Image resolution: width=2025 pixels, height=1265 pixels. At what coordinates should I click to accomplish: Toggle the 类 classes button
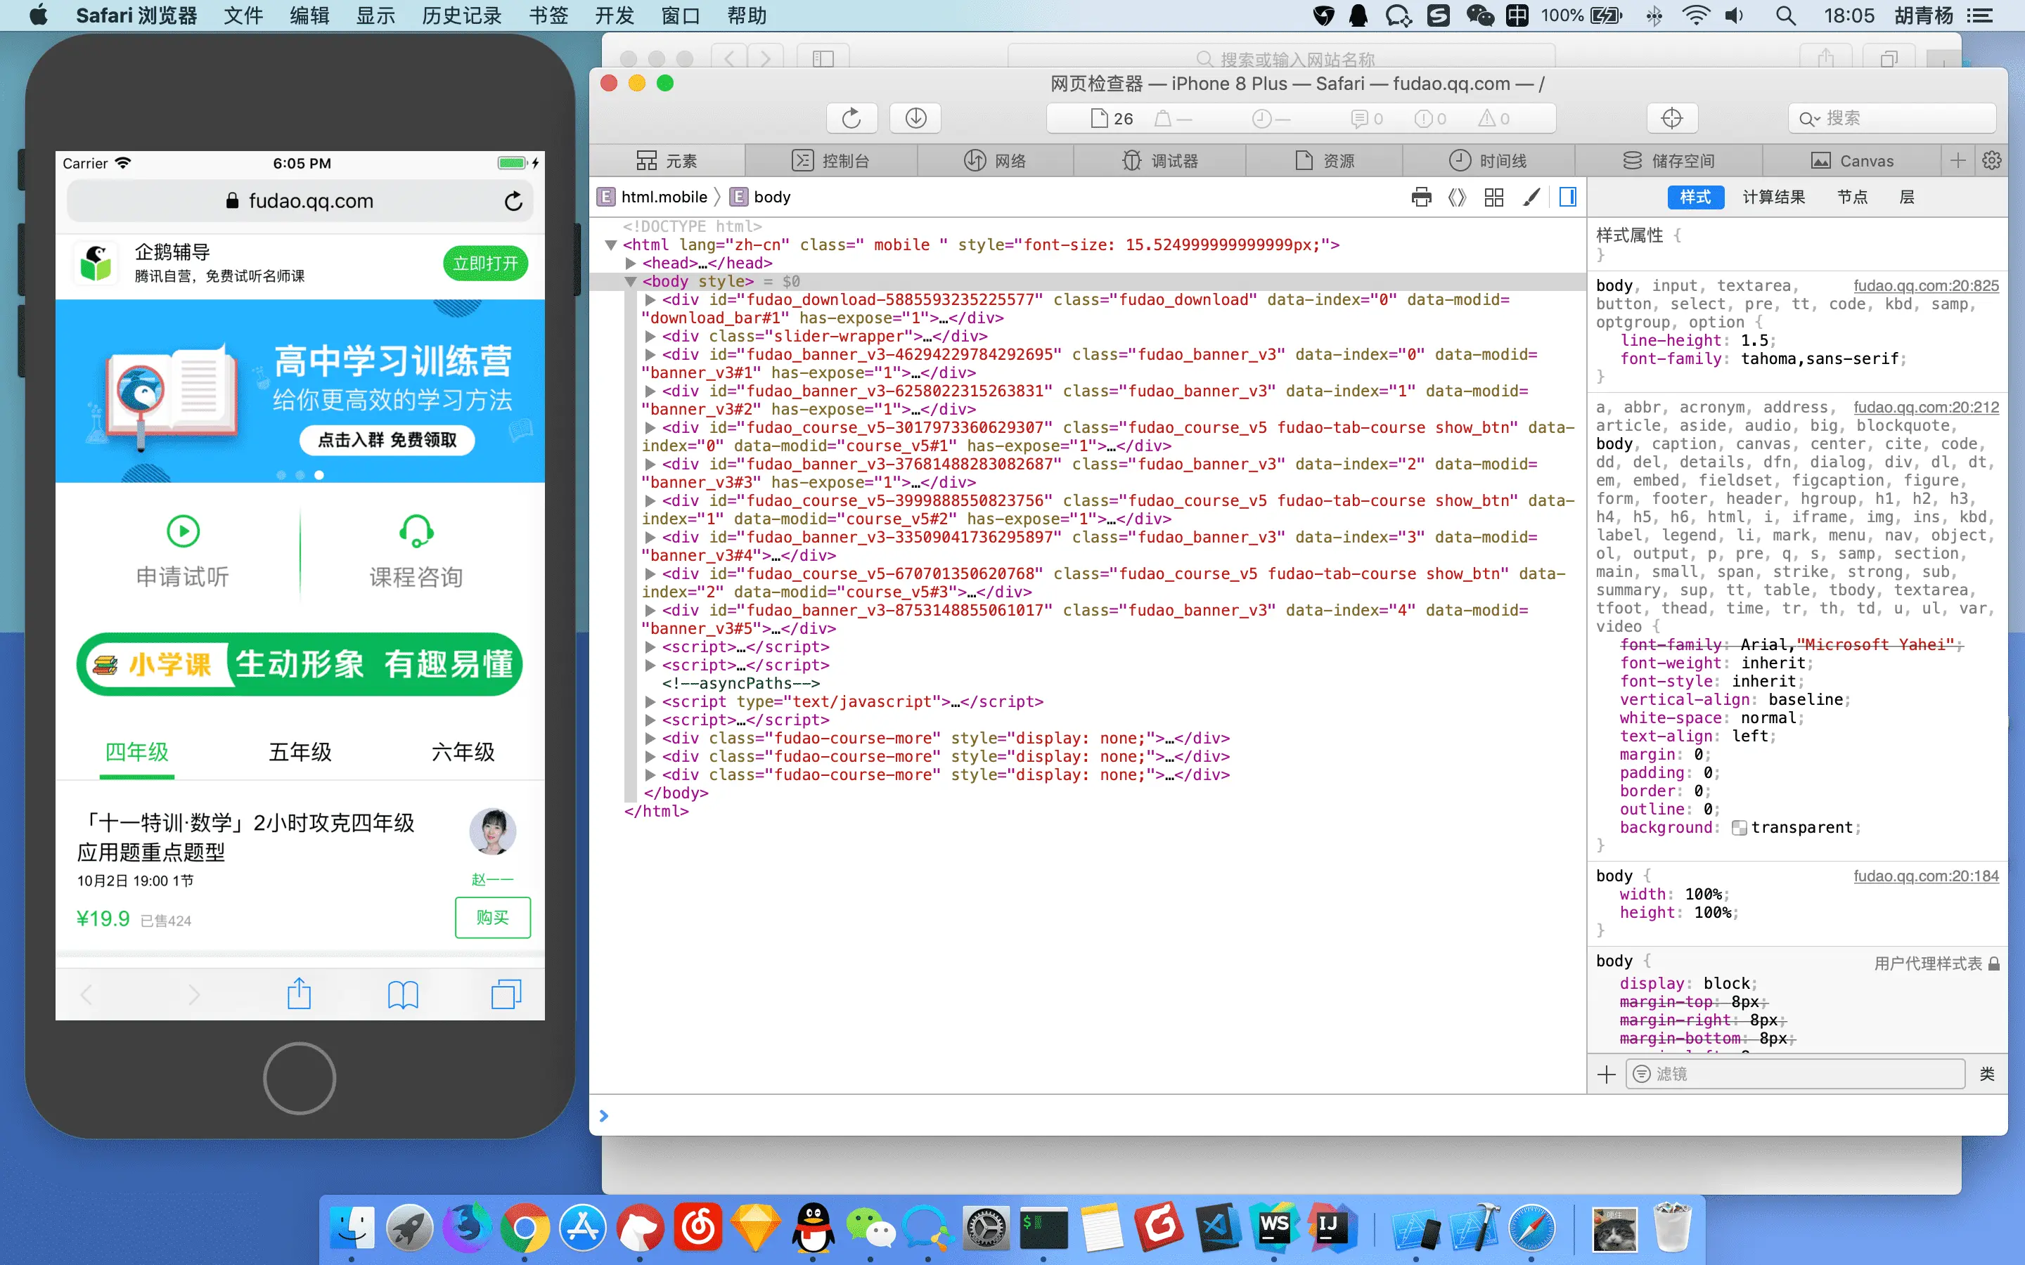[1986, 1073]
